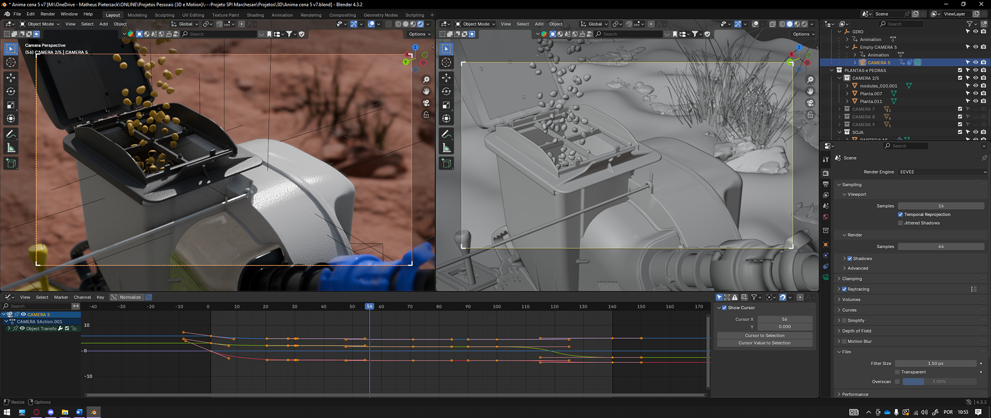
Task: Toggle Temporal Reprojection checkbox
Action: [901, 214]
